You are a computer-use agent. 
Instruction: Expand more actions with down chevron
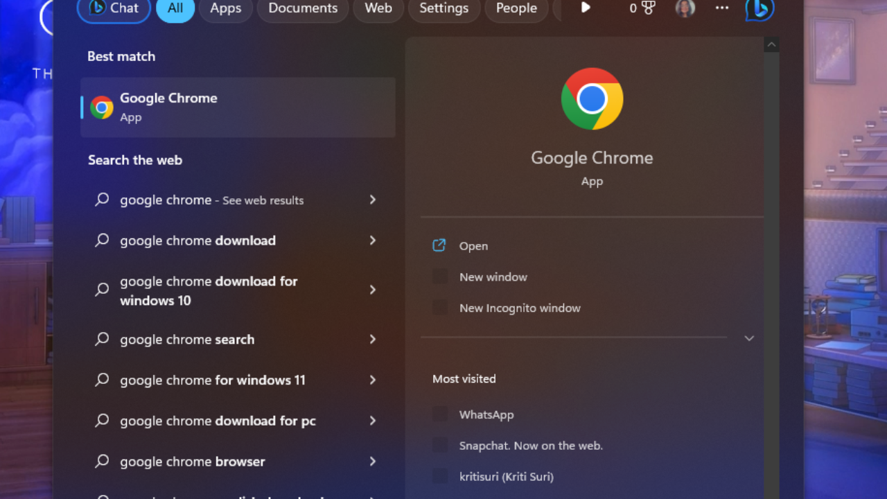click(x=749, y=338)
